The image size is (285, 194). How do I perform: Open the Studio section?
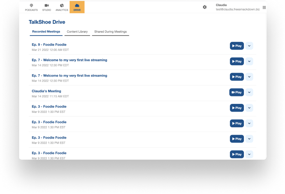pyautogui.click(x=47, y=7)
